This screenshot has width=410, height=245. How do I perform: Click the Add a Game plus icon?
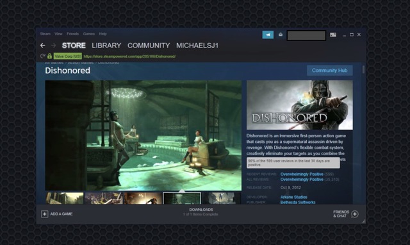(x=44, y=214)
